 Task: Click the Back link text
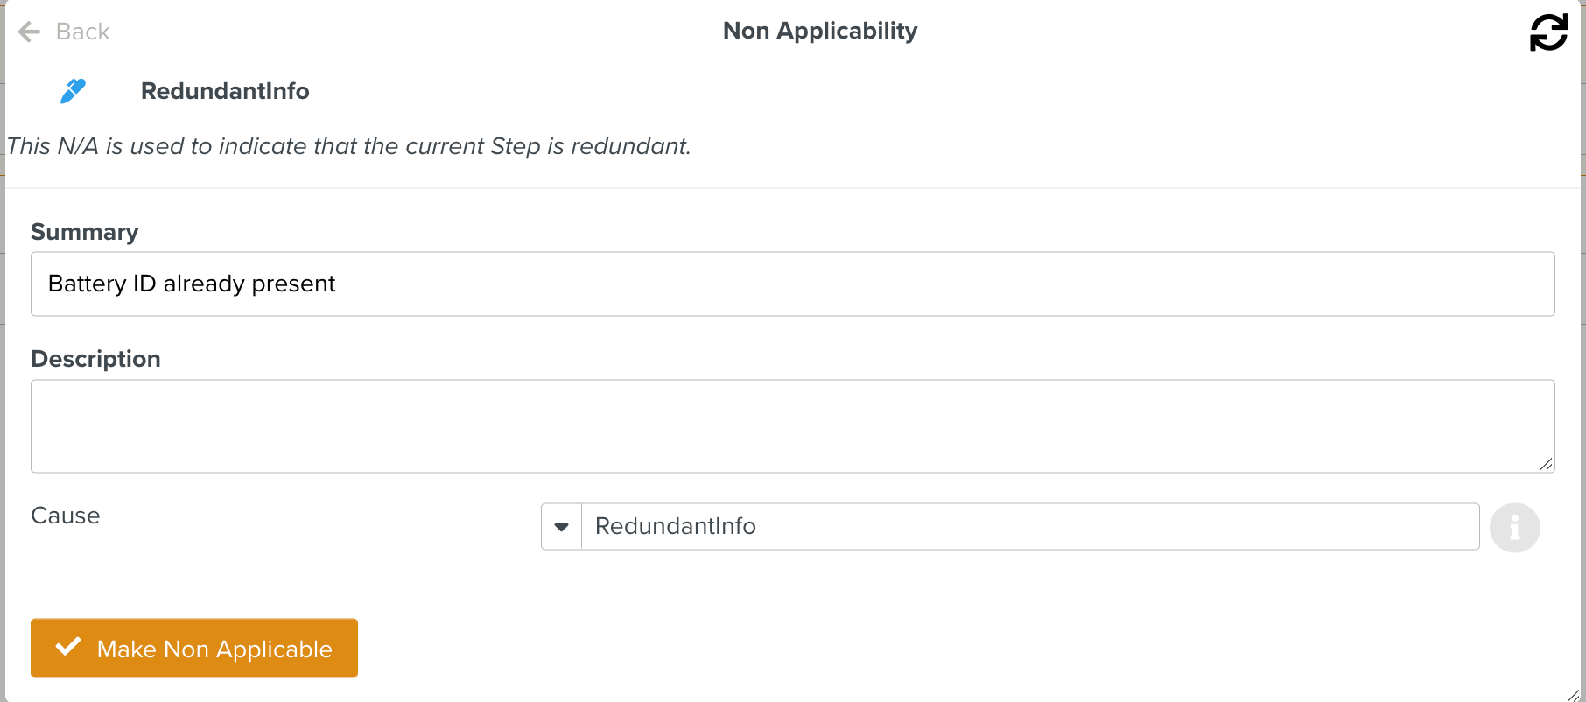click(x=82, y=32)
